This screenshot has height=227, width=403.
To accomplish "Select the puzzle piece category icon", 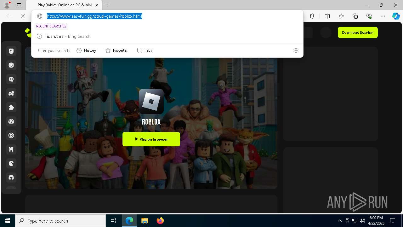I will [x=11, y=107].
